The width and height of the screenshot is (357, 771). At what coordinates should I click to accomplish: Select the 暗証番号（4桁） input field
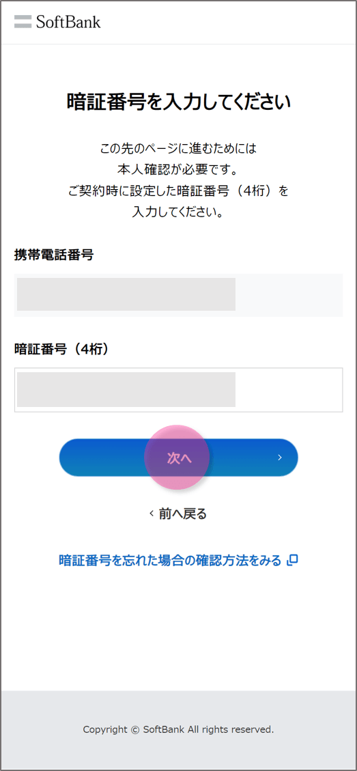pyautogui.click(x=179, y=389)
